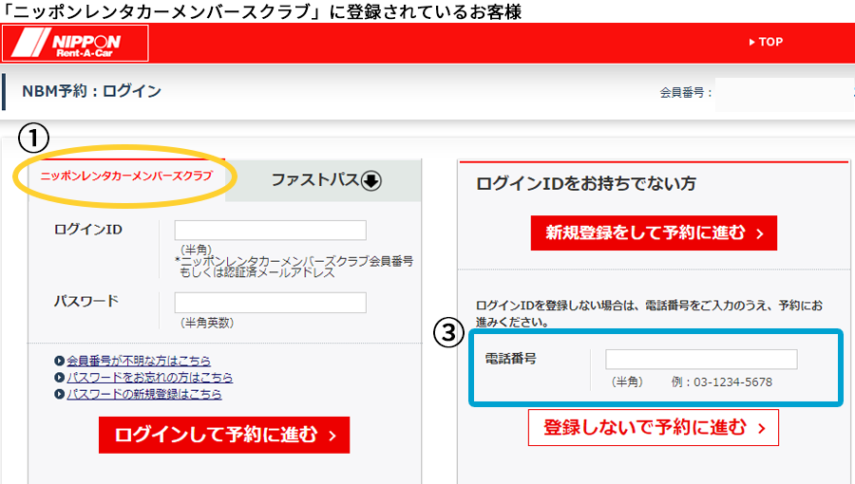This screenshot has width=855, height=484.
Task: Click the 例：03-1234-5678 hint text
Action: 721,382
